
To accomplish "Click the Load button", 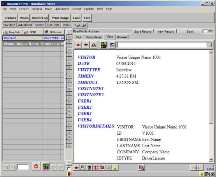I will click(x=77, y=18).
